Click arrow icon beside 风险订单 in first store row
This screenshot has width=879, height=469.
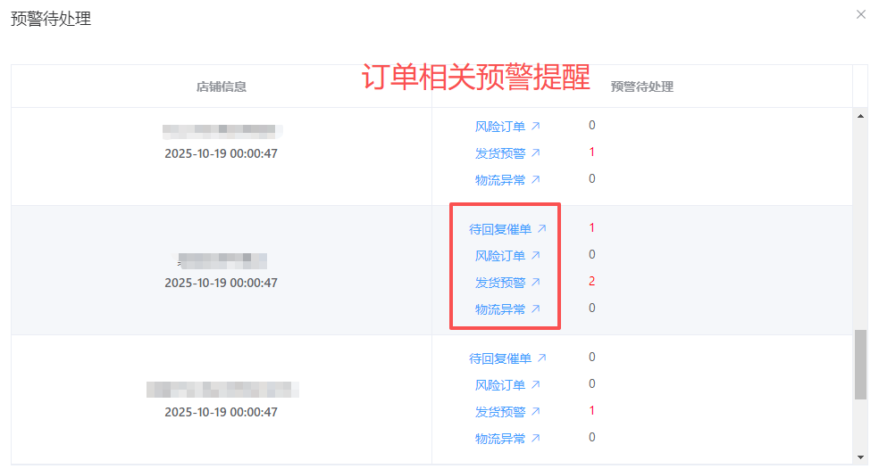(535, 127)
